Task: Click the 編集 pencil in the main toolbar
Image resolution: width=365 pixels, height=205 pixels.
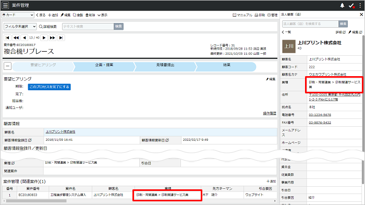Action: coord(66,15)
